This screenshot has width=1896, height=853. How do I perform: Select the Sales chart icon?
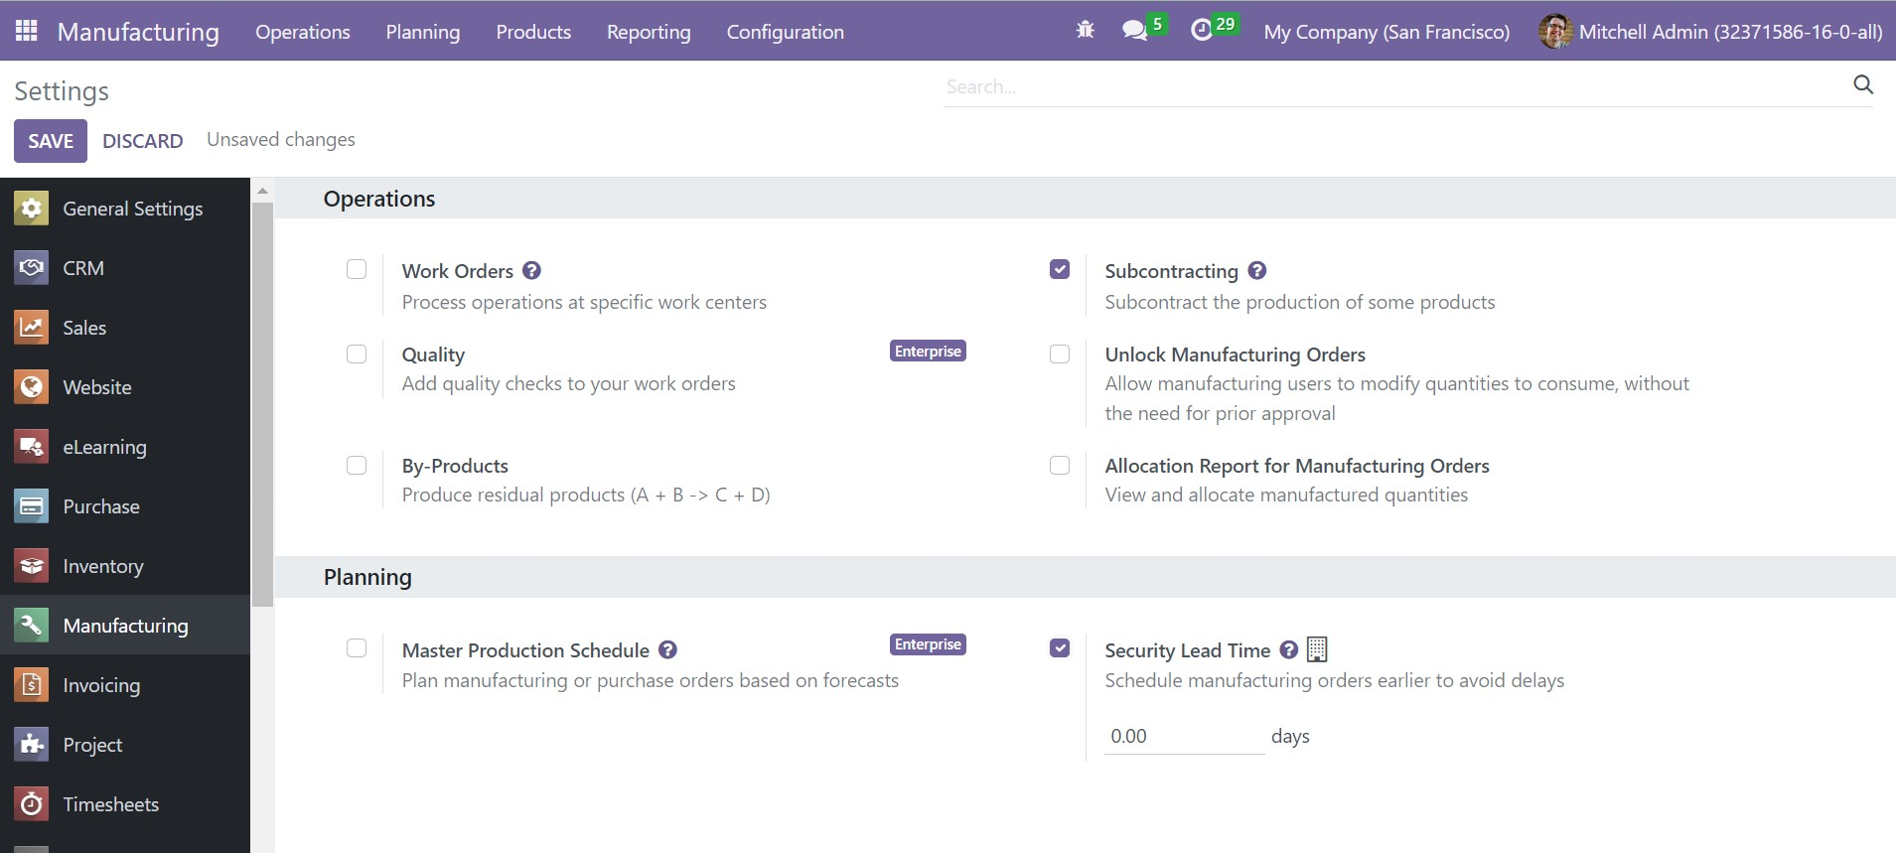point(32,328)
